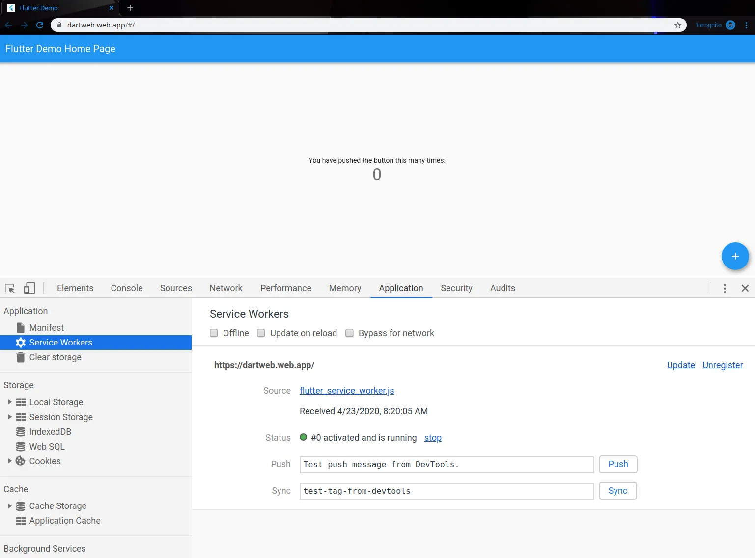Image resolution: width=755 pixels, height=558 pixels.
Task: Toggle the device emulation icon
Action: tap(29, 288)
